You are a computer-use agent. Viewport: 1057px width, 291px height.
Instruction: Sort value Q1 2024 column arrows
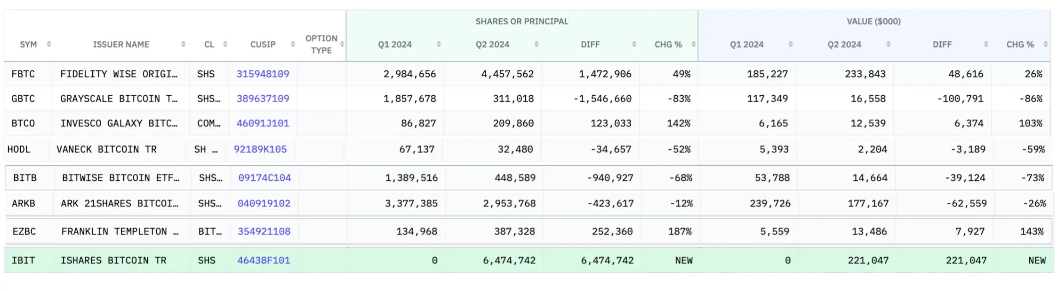tap(791, 44)
